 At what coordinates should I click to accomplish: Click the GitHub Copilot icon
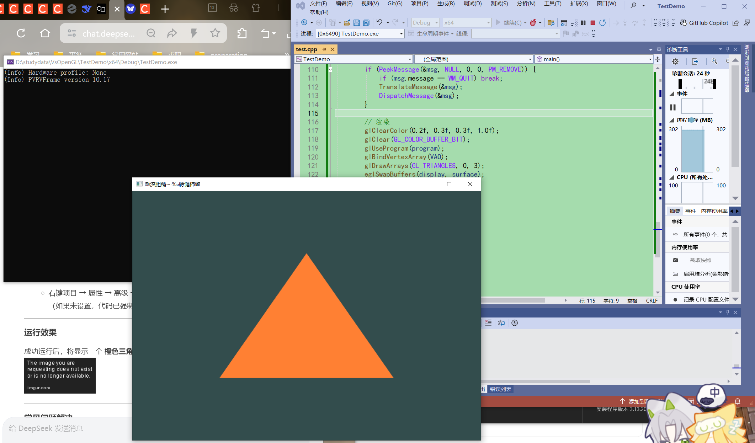tap(683, 23)
